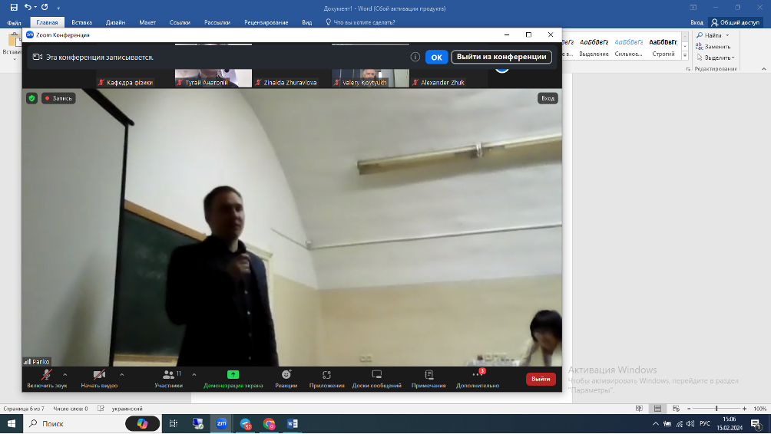Image resolution: width=771 pixels, height=434 pixels.
Task: Expand video options arrow beside camera
Action: [121, 374]
